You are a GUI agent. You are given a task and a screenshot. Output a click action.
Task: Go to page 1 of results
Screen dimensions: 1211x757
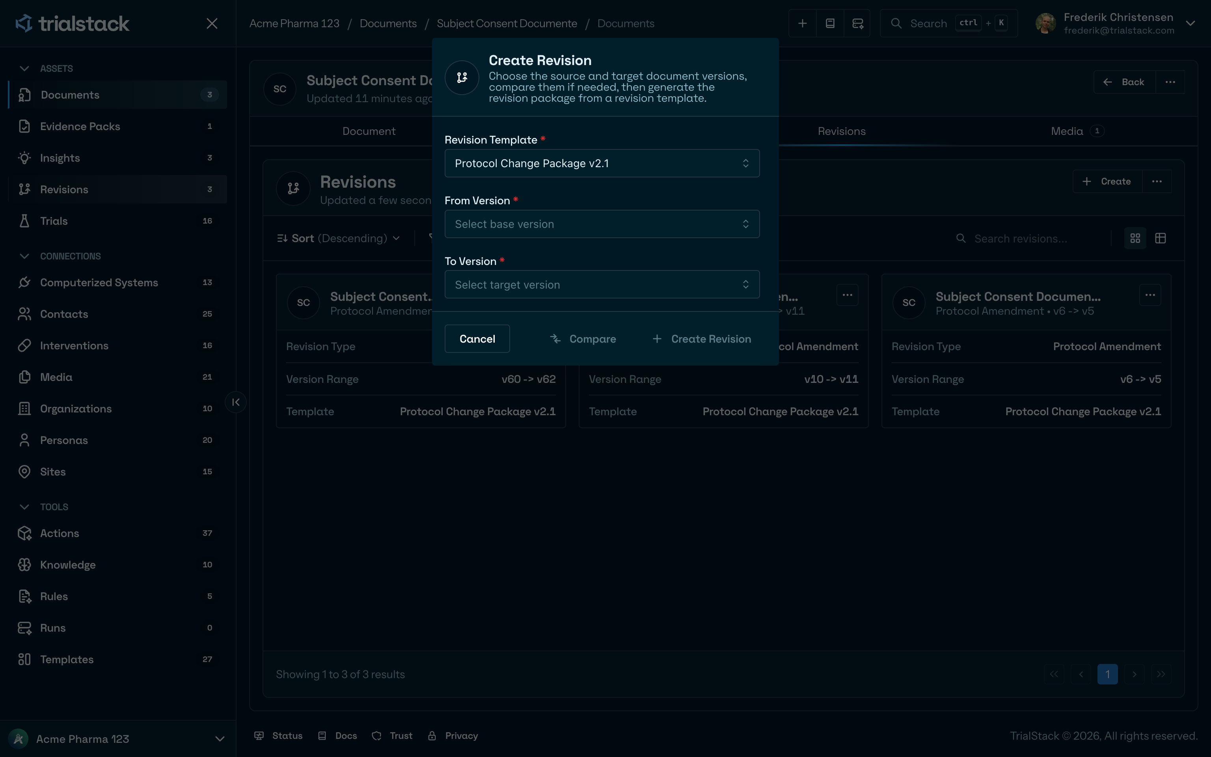pos(1107,674)
